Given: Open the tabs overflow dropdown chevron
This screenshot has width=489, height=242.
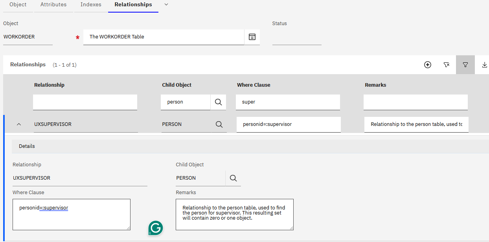Looking at the screenshot, I should click(166, 5).
